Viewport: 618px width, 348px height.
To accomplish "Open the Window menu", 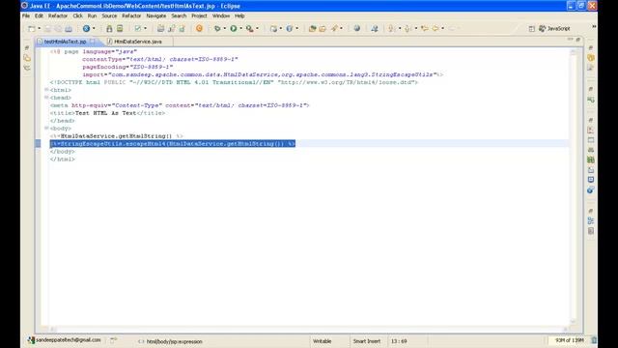I will point(221,15).
